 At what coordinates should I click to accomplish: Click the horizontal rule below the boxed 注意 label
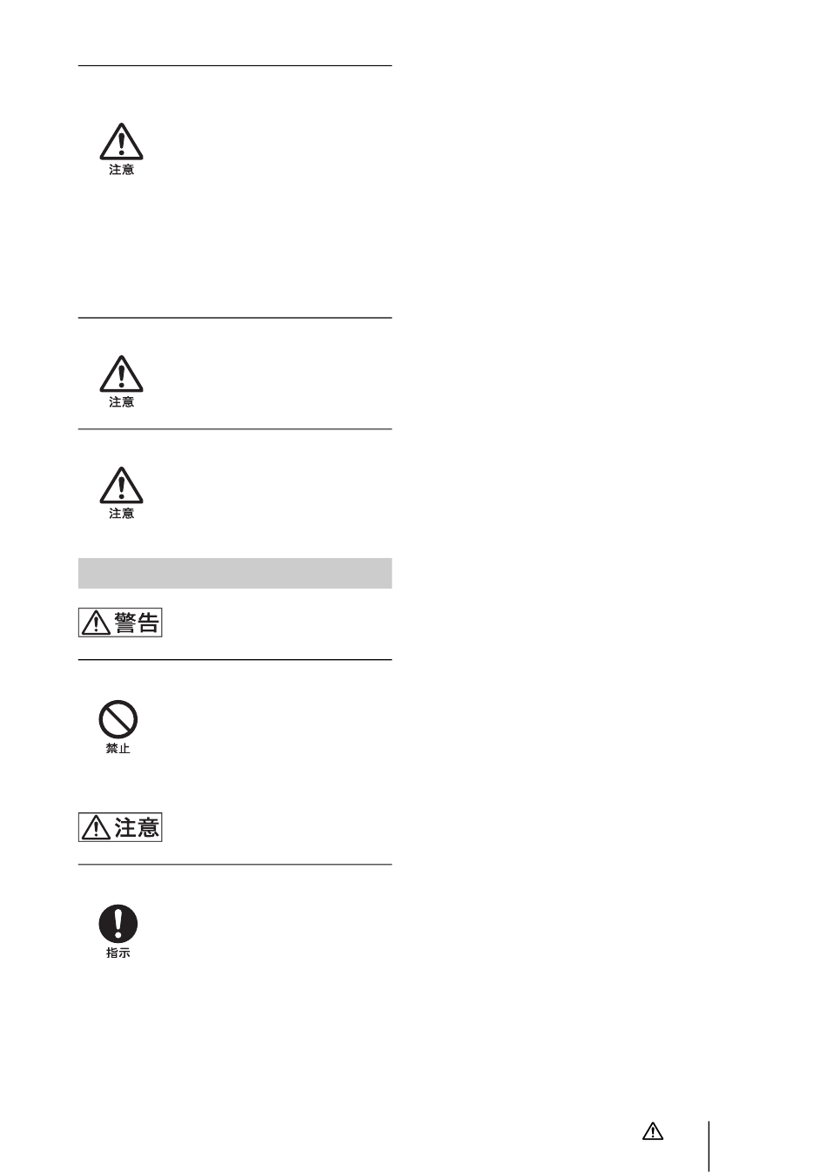pyautogui.click(x=235, y=865)
